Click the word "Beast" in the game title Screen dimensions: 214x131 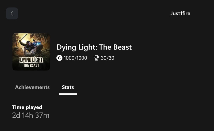click(x=122, y=47)
